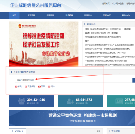Open news 中国消费者协会联手中国焙烤食品糖制品工业协会
The image size is (135, 134).
110,57
